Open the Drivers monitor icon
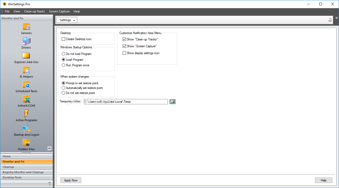 click(x=26, y=41)
